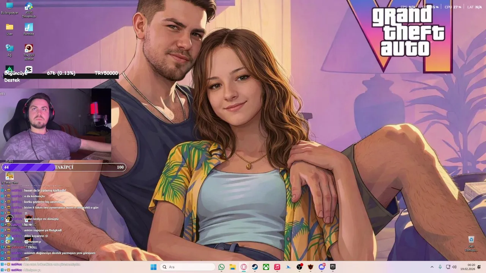The width and height of the screenshot is (486, 273).
Task: Switch to OBS Studio in taskbar
Action: click(300, 267)
